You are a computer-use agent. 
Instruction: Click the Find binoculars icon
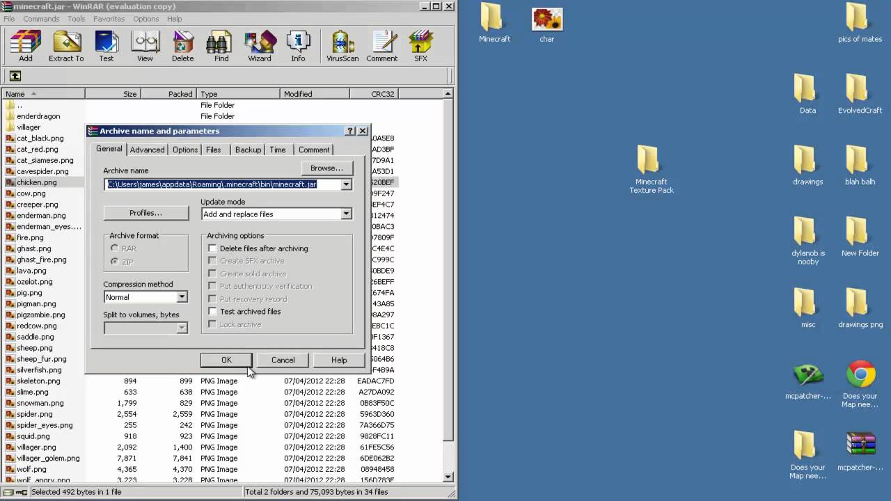(x=221, y=47)
